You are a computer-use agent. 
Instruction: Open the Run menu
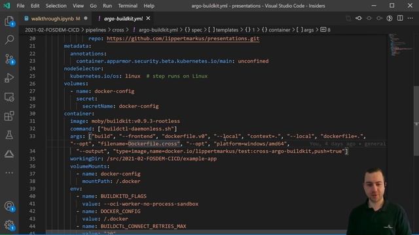(x=107, y=6)
